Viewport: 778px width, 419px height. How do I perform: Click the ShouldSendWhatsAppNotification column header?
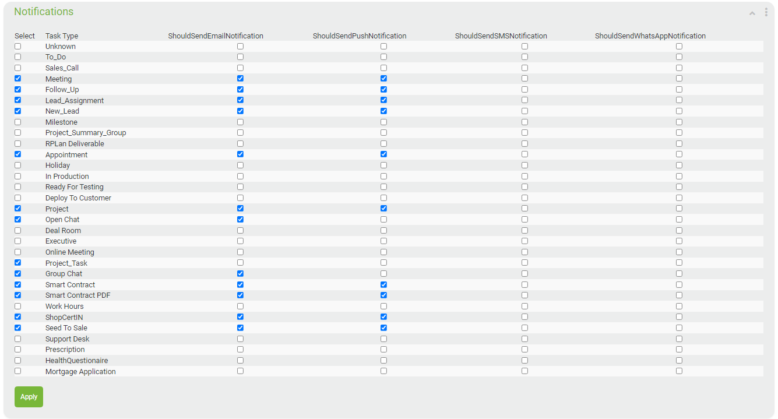[x=650, y=36]
